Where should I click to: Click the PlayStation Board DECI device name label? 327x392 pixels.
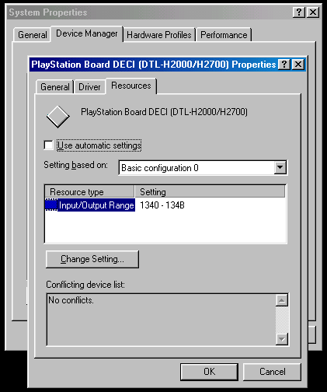[164, 112]
